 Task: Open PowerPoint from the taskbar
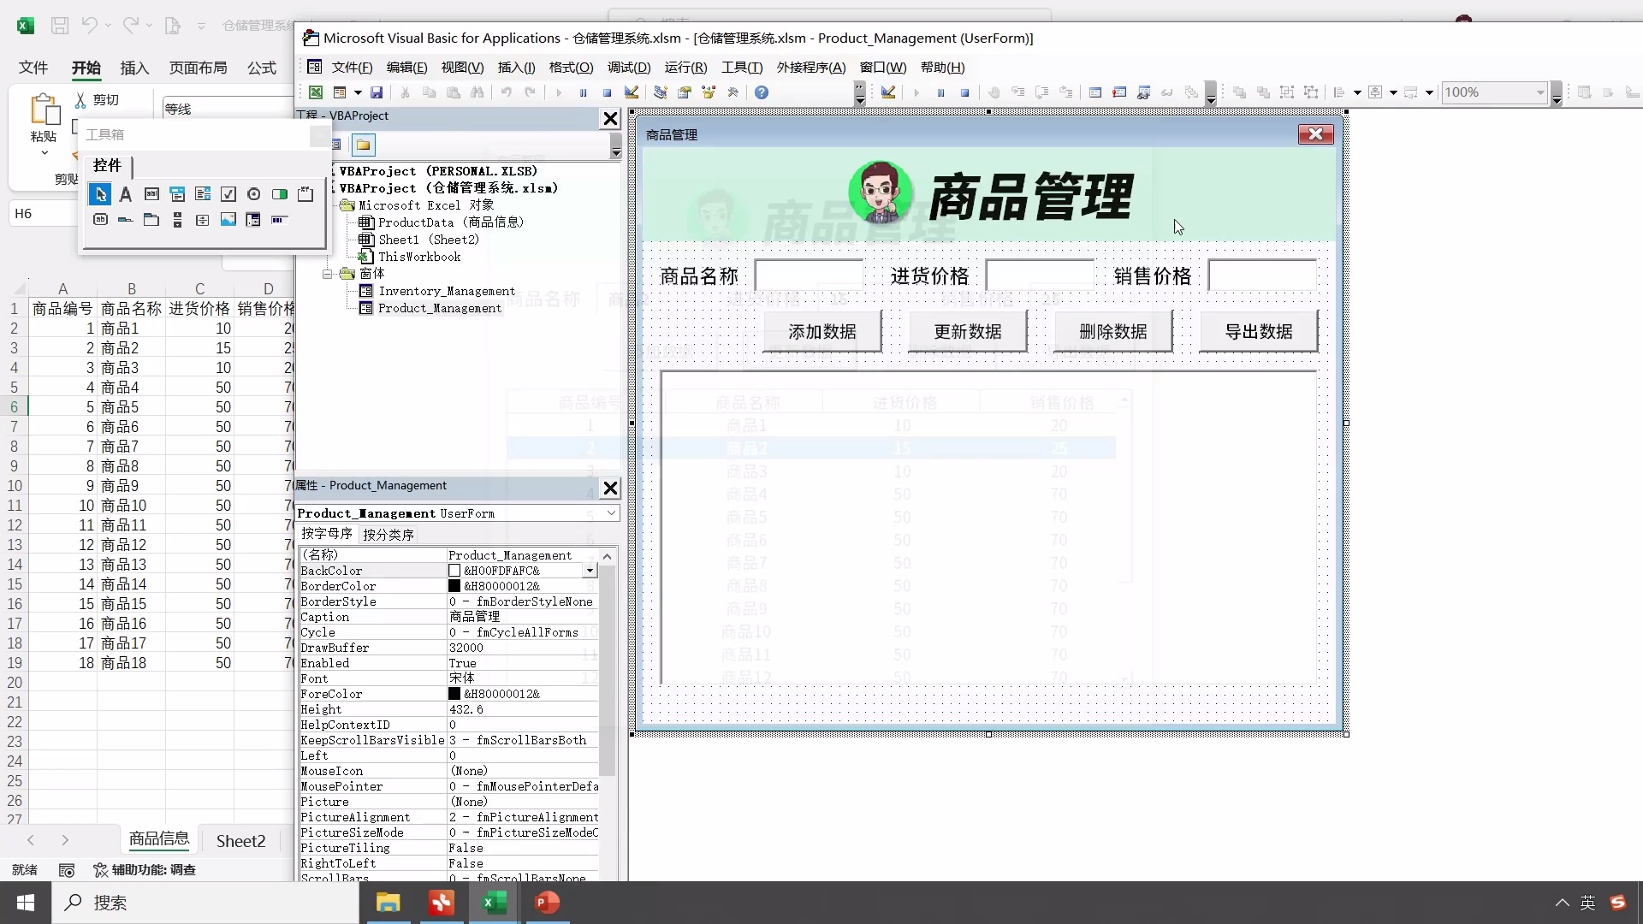click(x=546, y=903)
